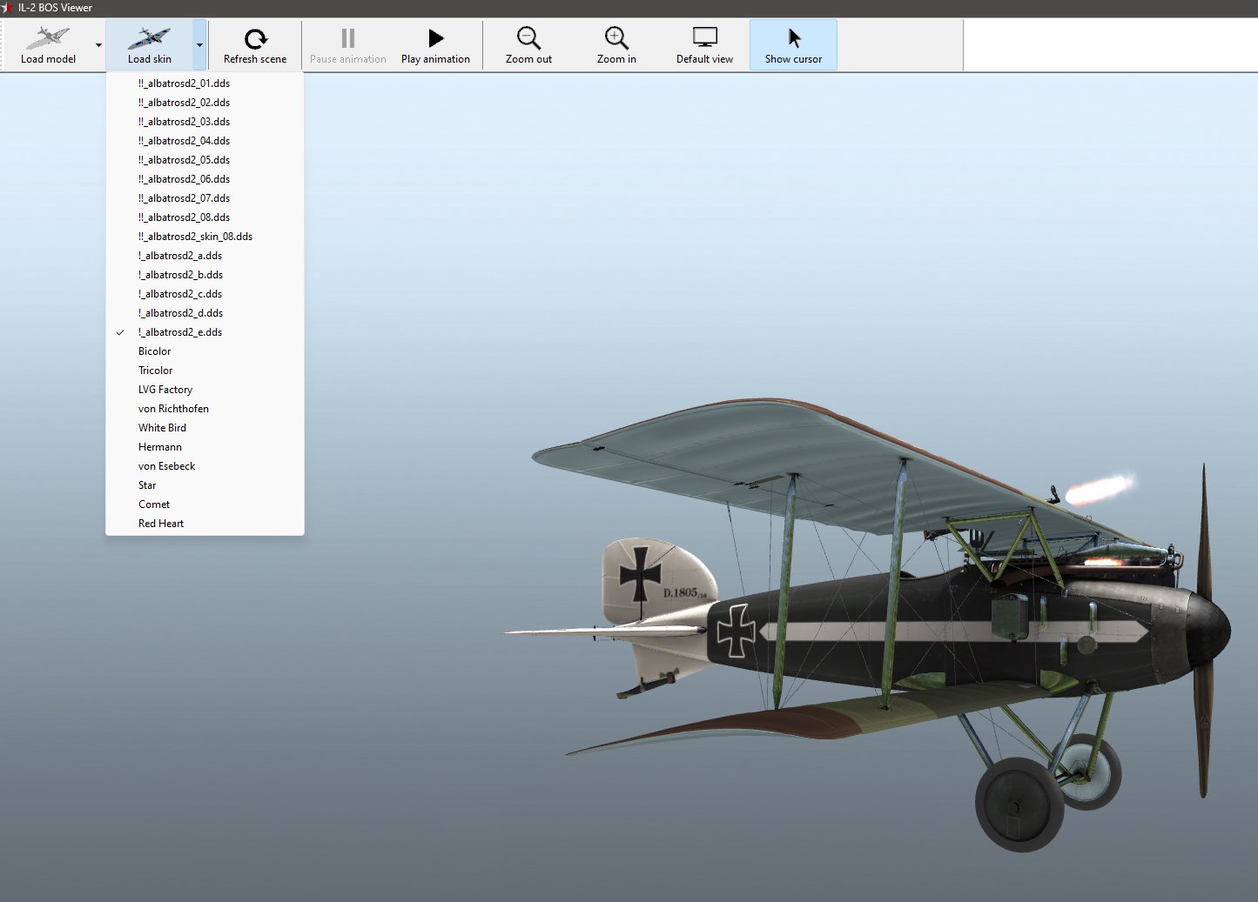This screenshot has width=1258, height=902.
Task: Load the !_albatrosd2_a.dds skin
Action: (205, 256)
